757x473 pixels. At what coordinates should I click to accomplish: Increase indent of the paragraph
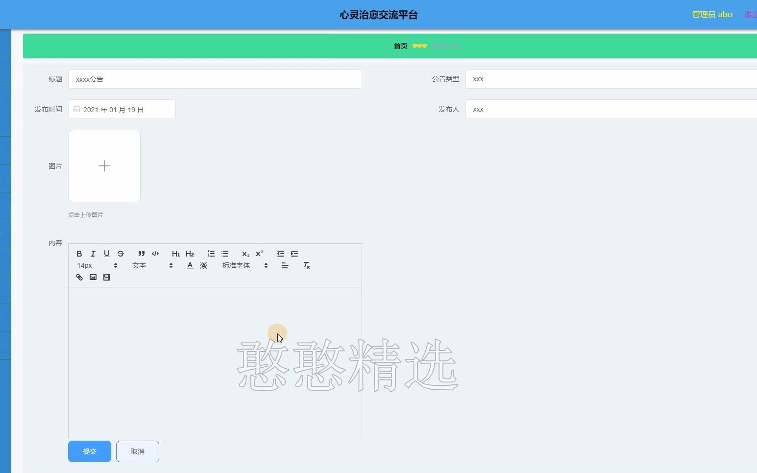[294, 254]
